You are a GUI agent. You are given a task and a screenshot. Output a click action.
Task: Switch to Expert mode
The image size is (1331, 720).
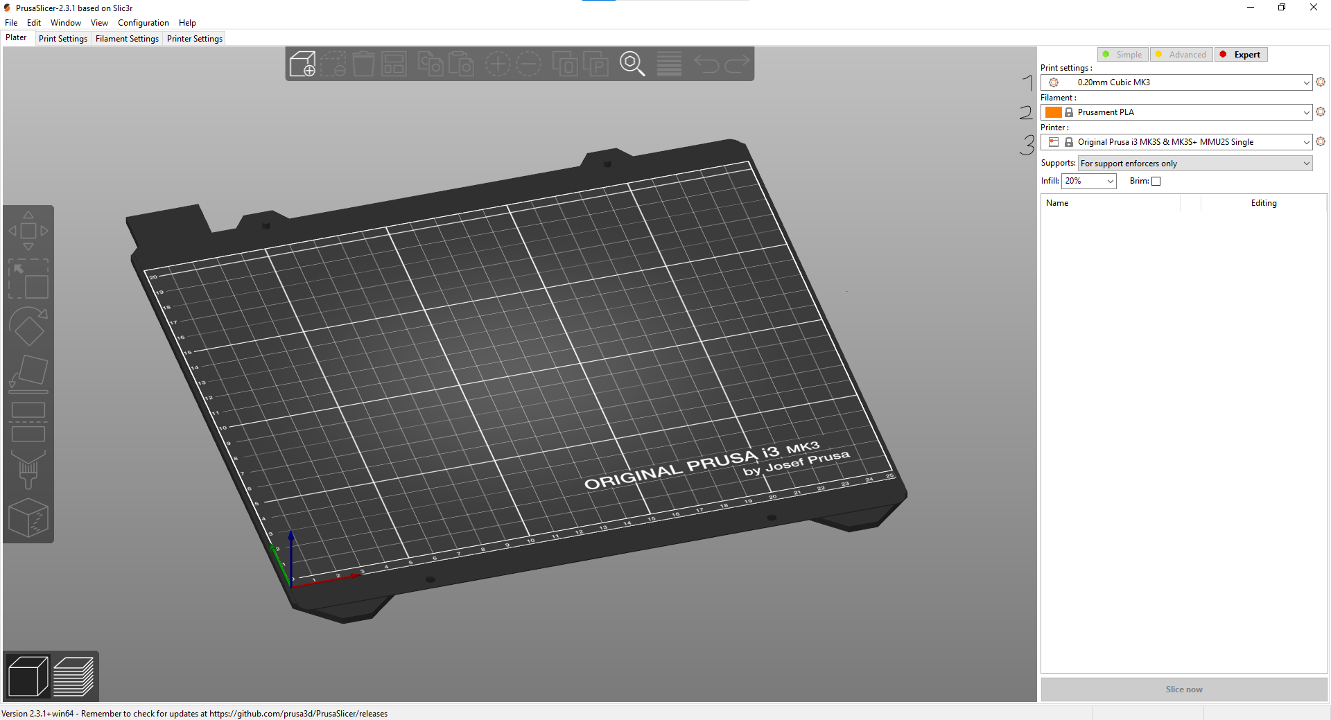1241,55
